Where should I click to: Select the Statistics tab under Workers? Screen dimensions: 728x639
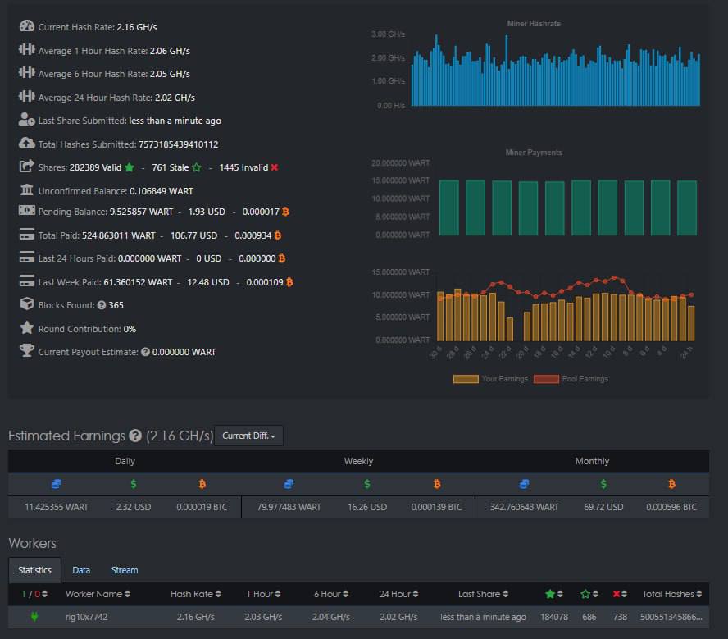point(34,570)
